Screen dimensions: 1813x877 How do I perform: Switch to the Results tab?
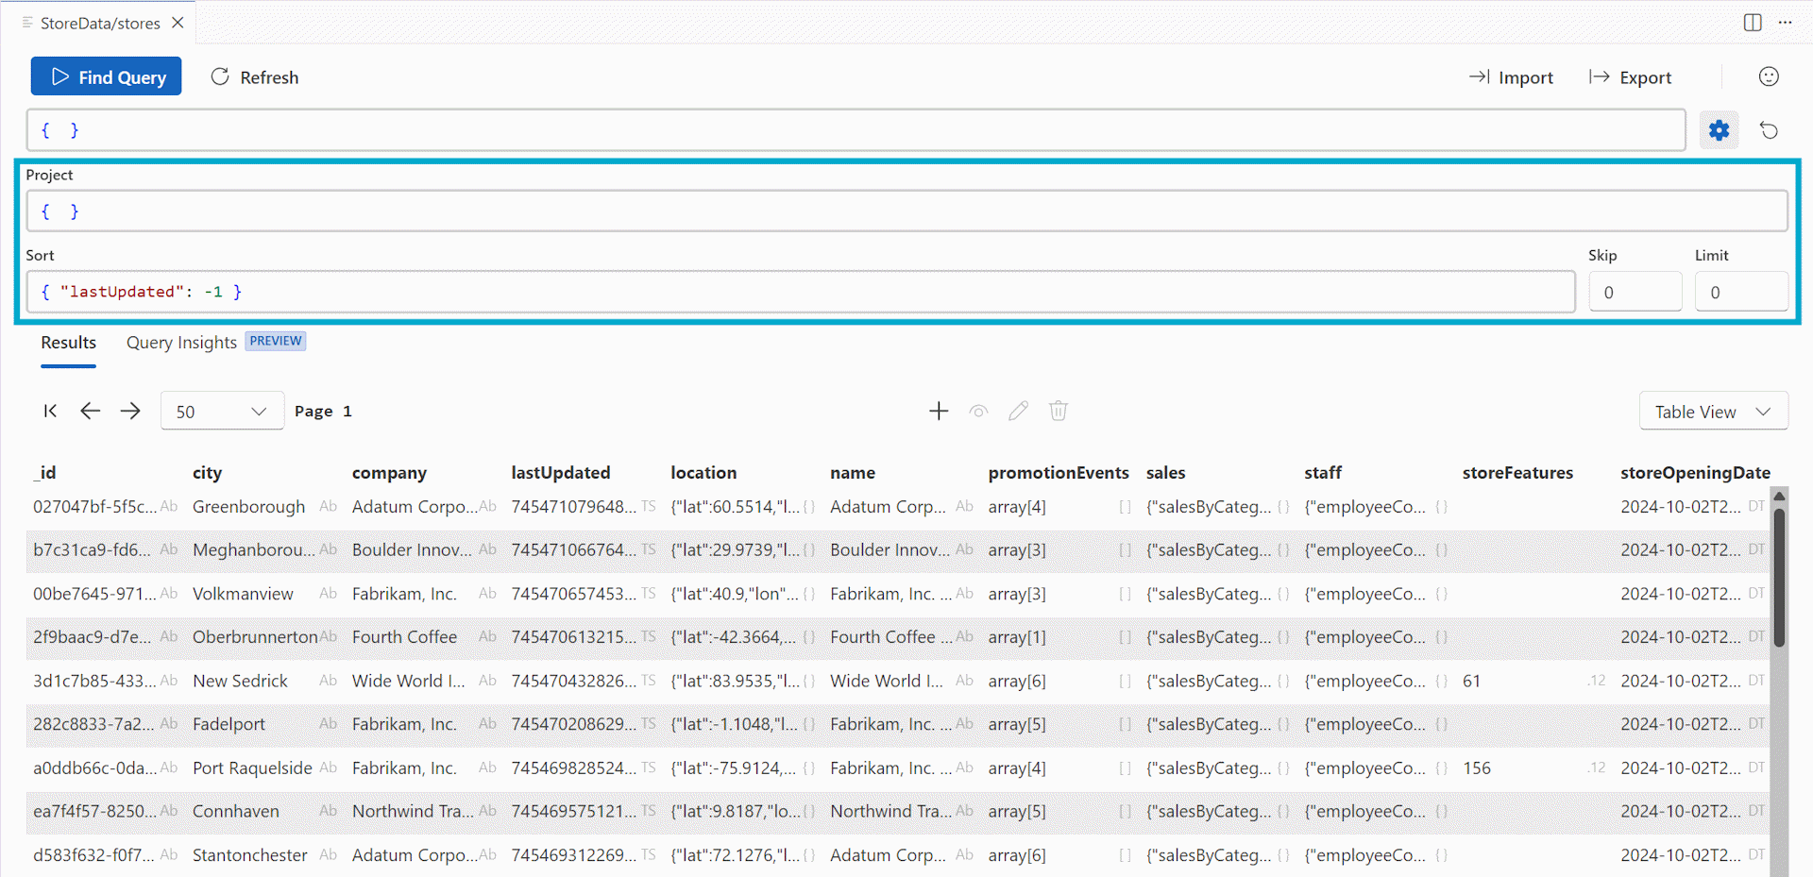pyautogui.click(x=68, y=343)
